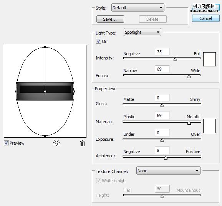Click the Gloss value field showing 0

tap(162, 98)
